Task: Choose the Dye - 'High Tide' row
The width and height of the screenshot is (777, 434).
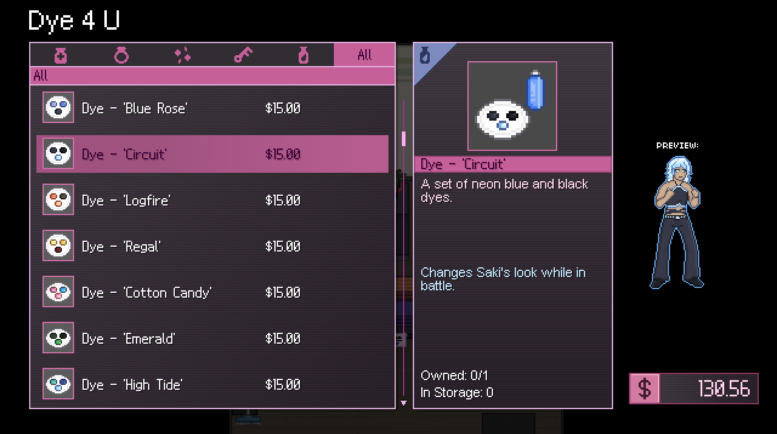Action: click(x=212, y=384)
